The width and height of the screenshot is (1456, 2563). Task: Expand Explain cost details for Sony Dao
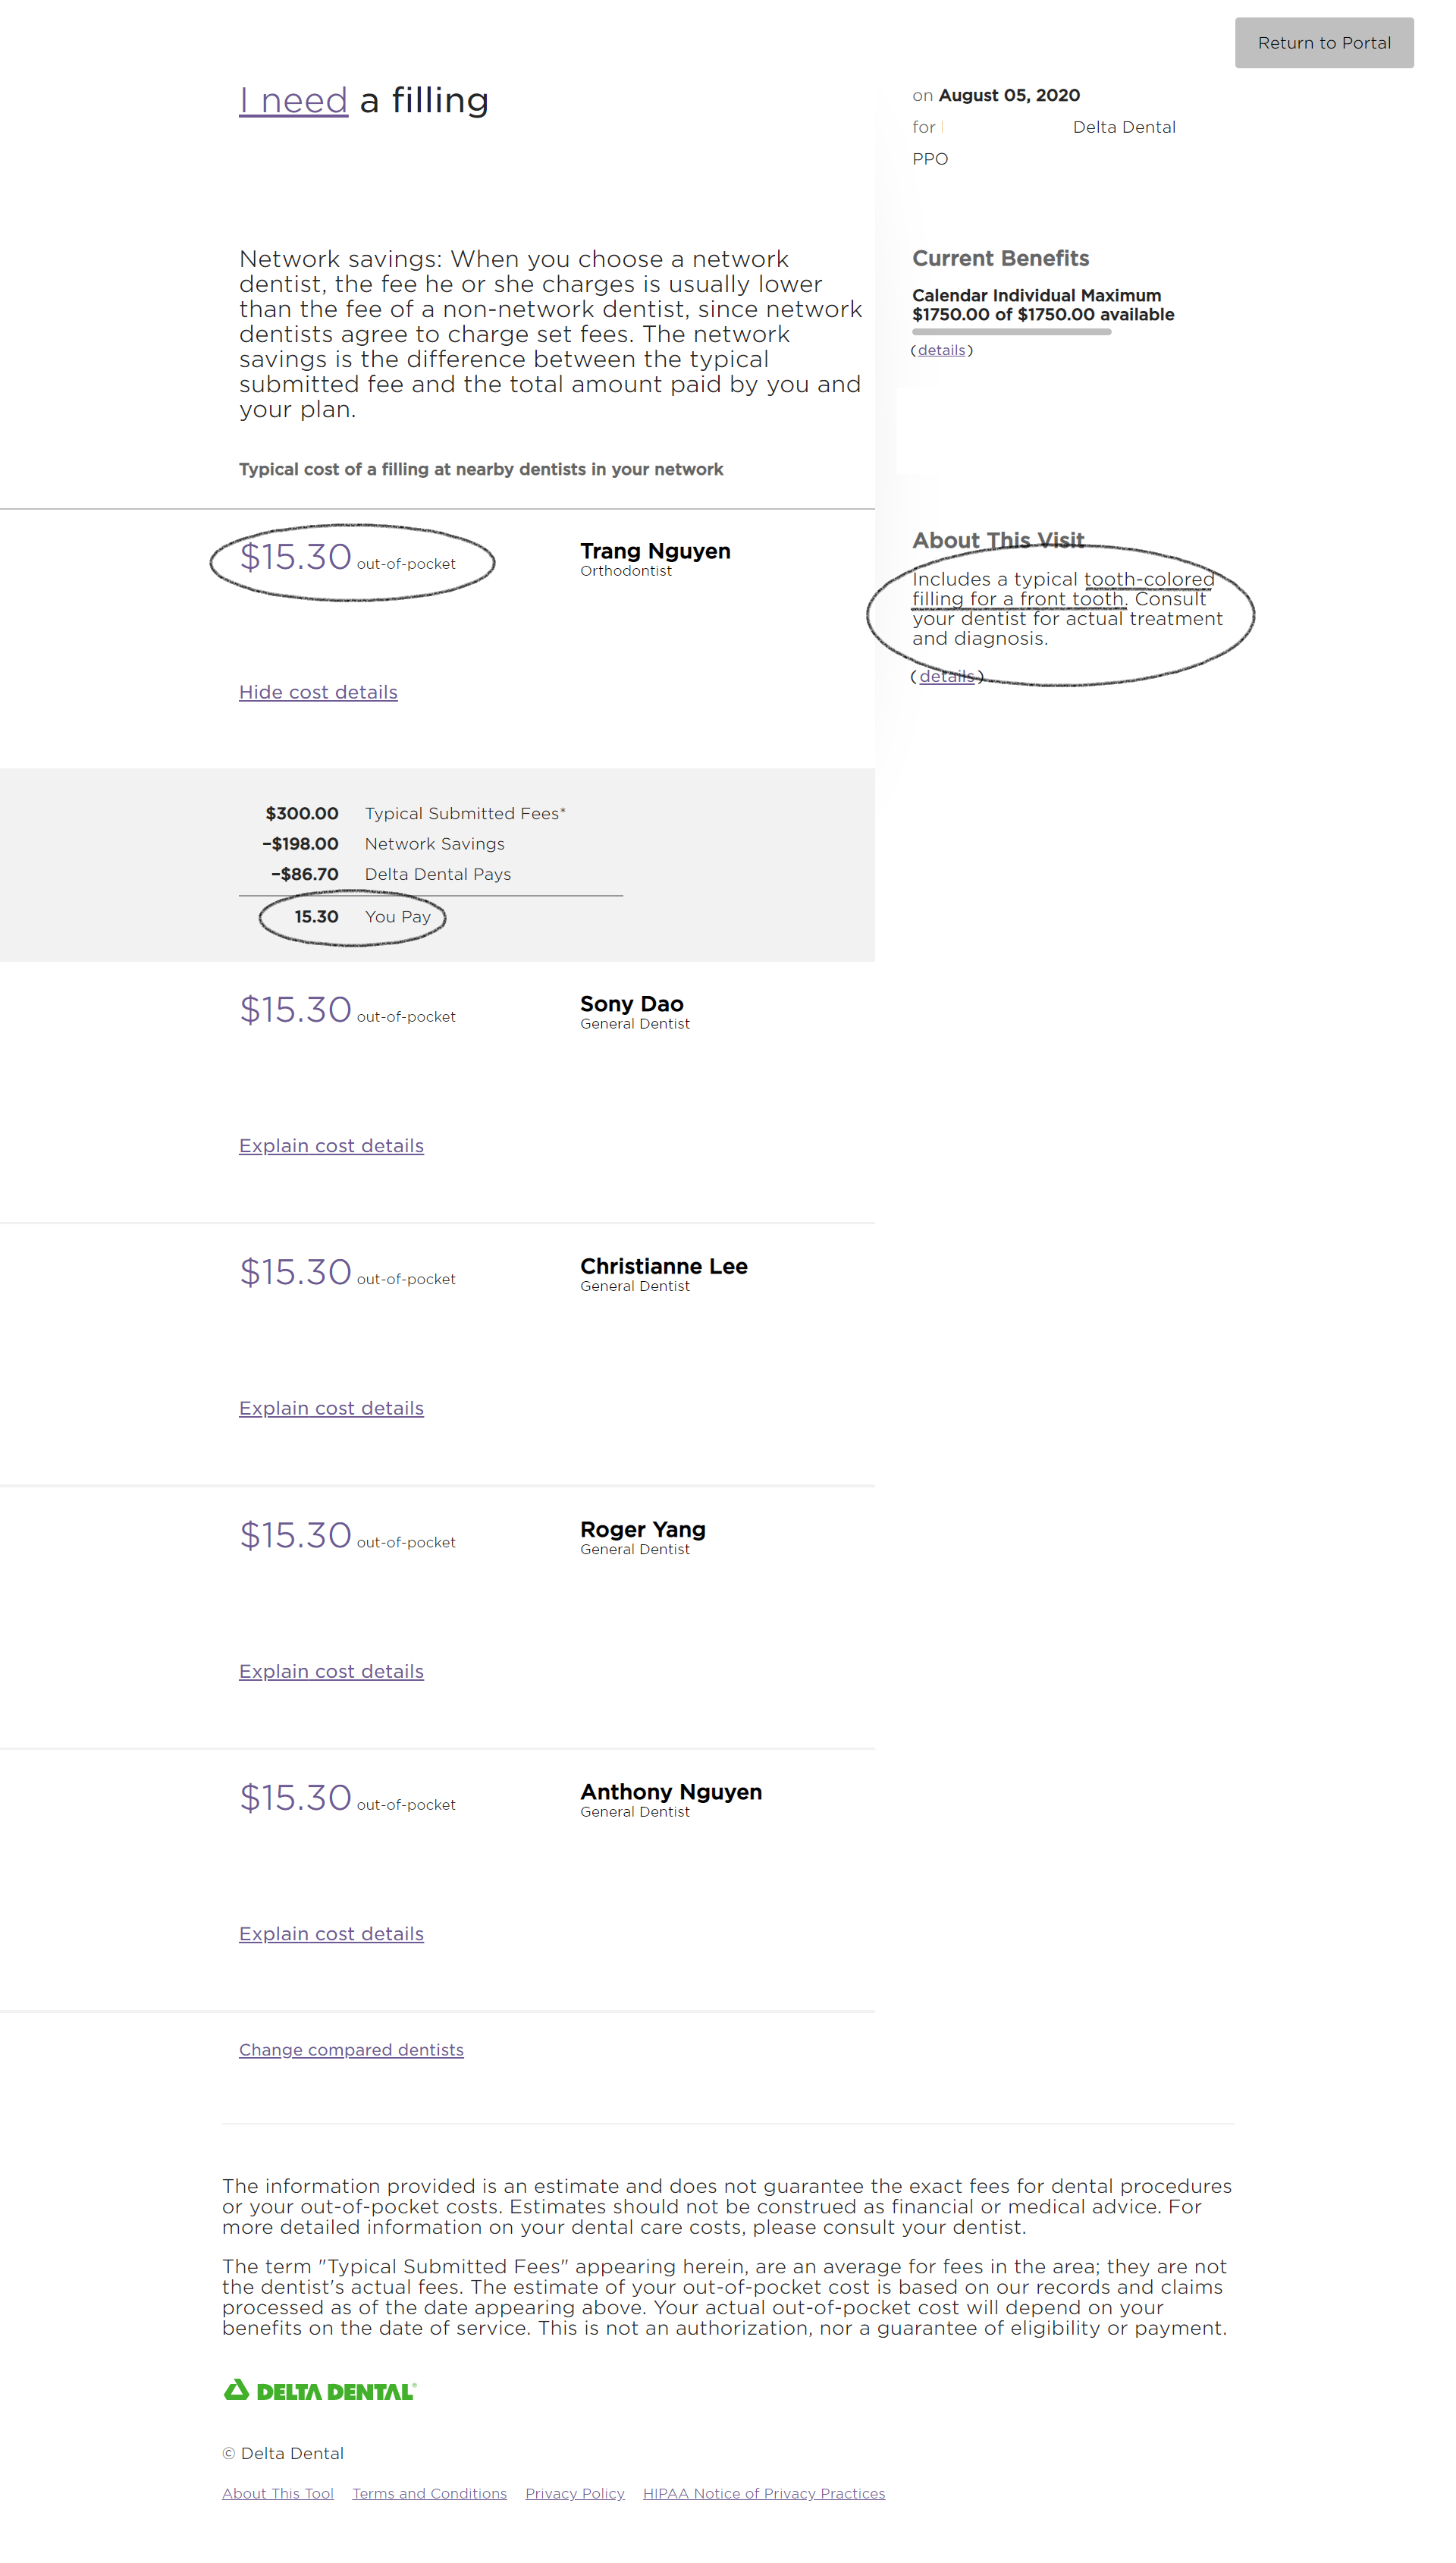pyautogui.click(x=331, y=1145)
